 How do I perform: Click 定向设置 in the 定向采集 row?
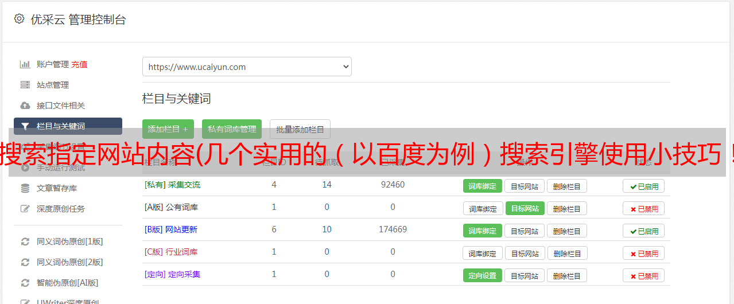tap(483, 275)
